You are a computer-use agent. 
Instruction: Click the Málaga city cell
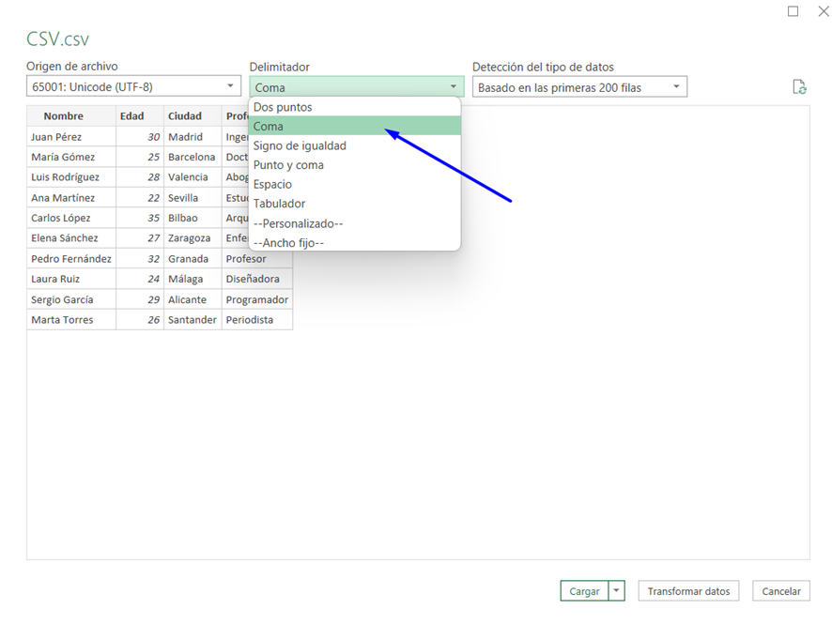[x=193, y=279]
